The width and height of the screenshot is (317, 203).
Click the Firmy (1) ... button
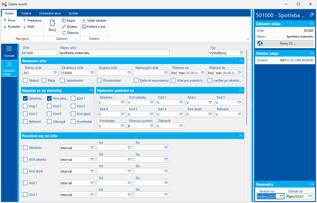[285, 43]
